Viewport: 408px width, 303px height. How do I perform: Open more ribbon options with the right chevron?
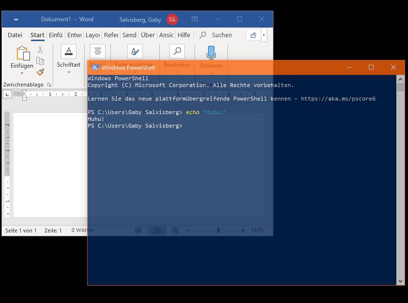[263, 35]
